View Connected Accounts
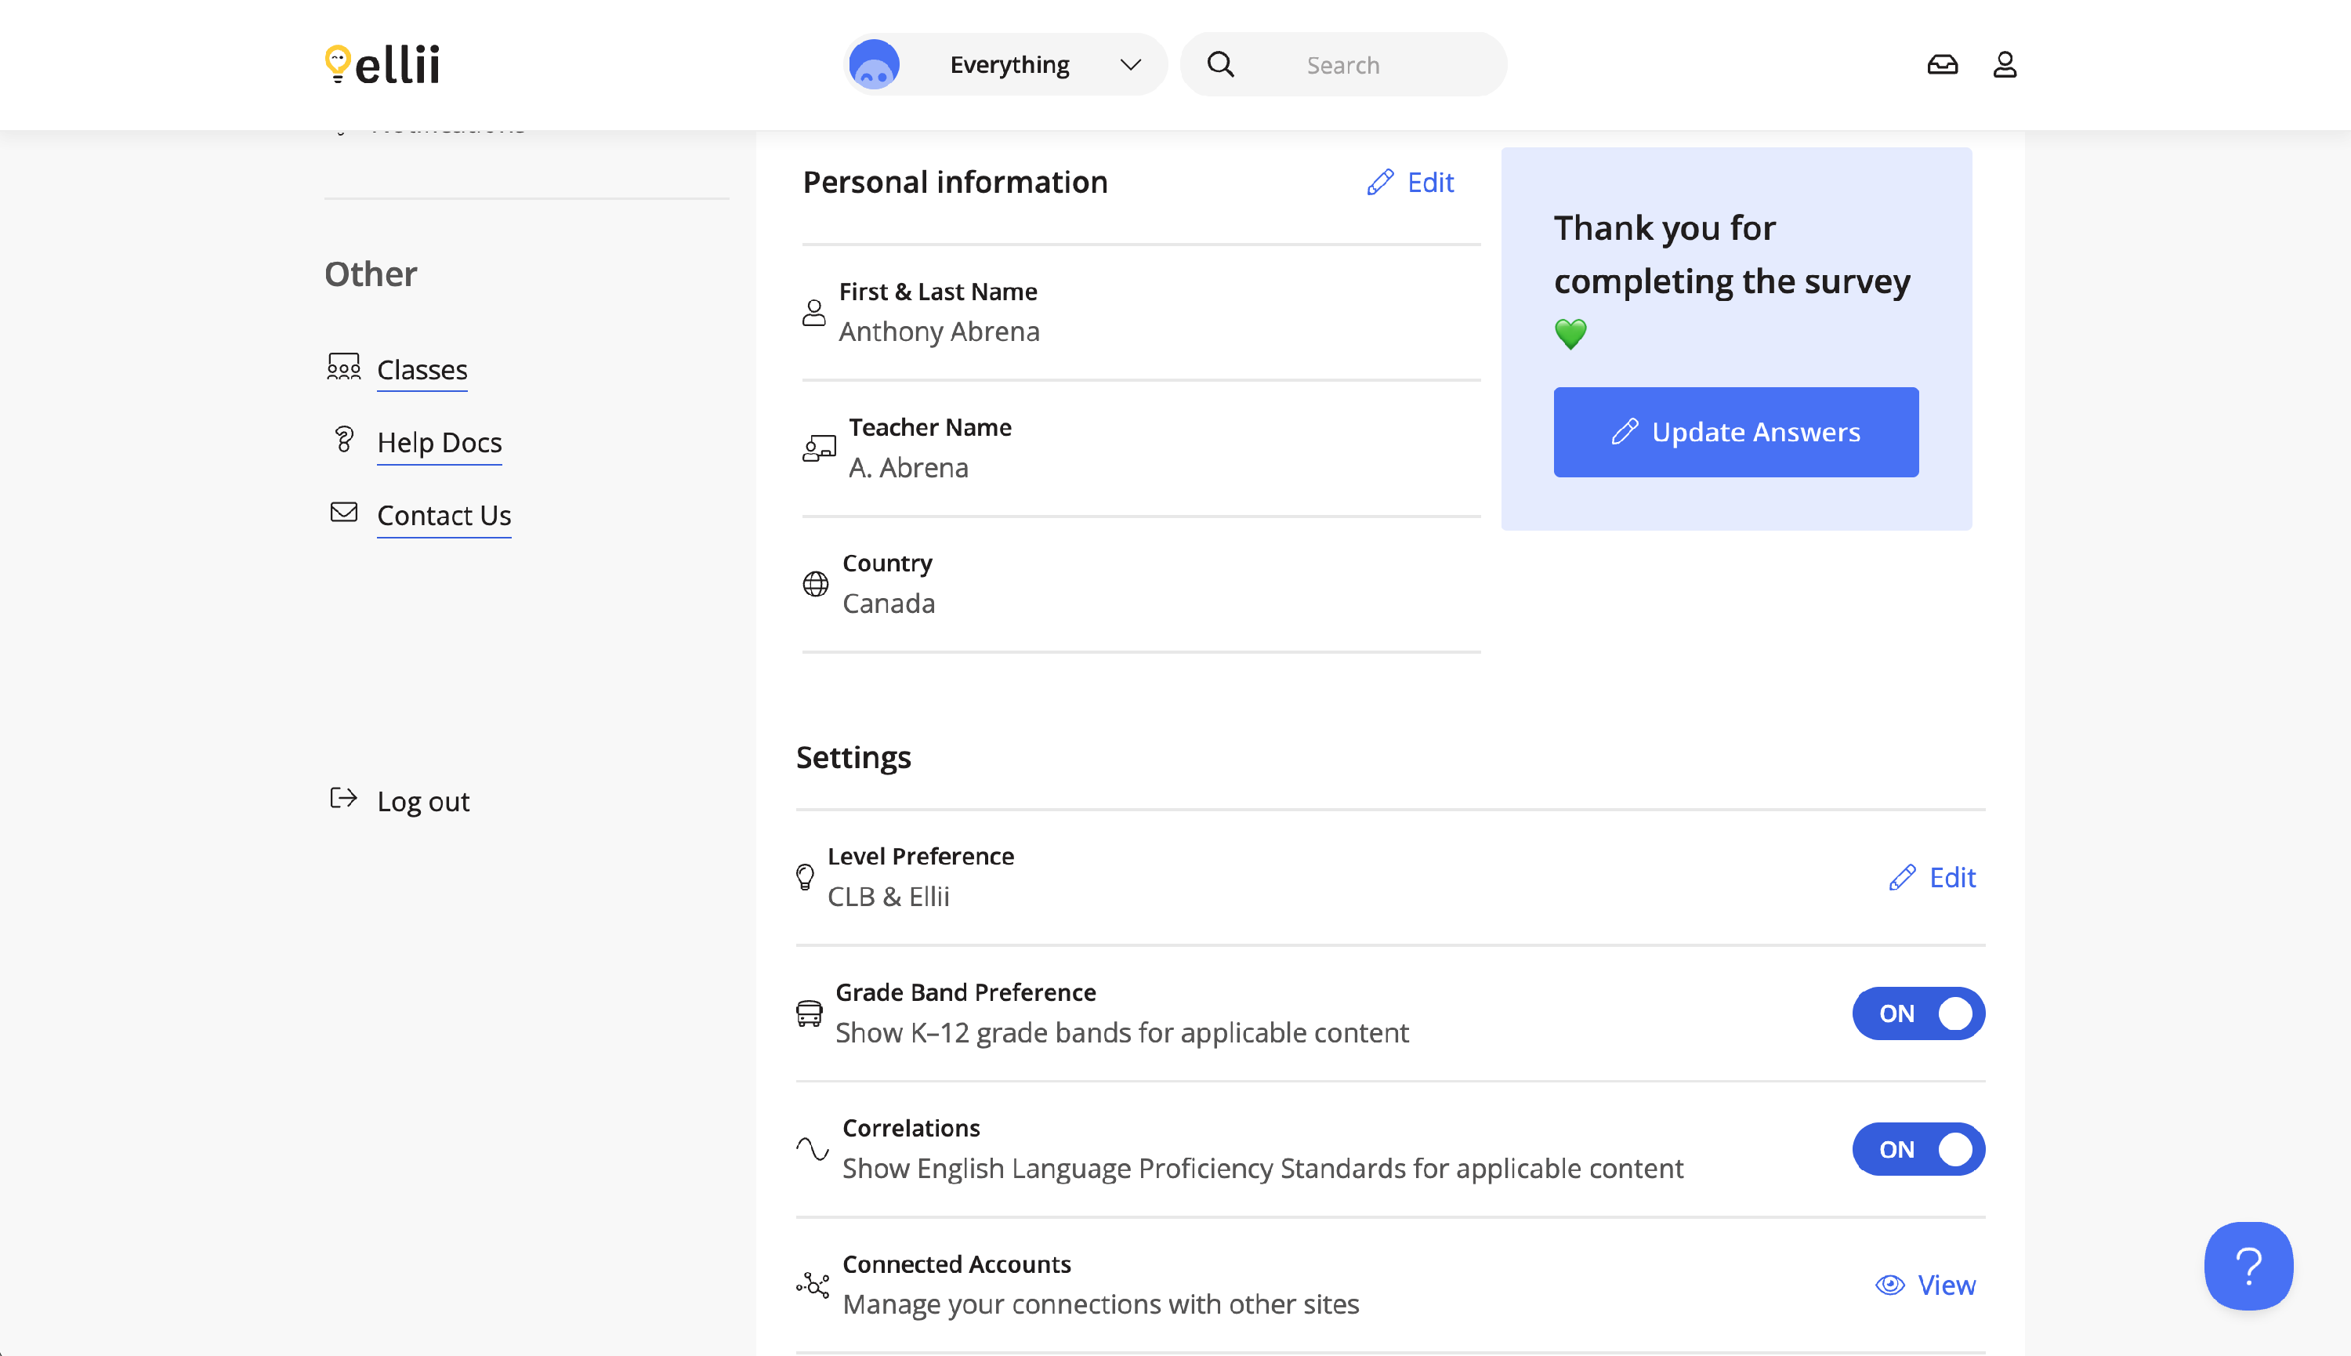This screenshot has height=1356, width=2351. click(1925, 1285)
